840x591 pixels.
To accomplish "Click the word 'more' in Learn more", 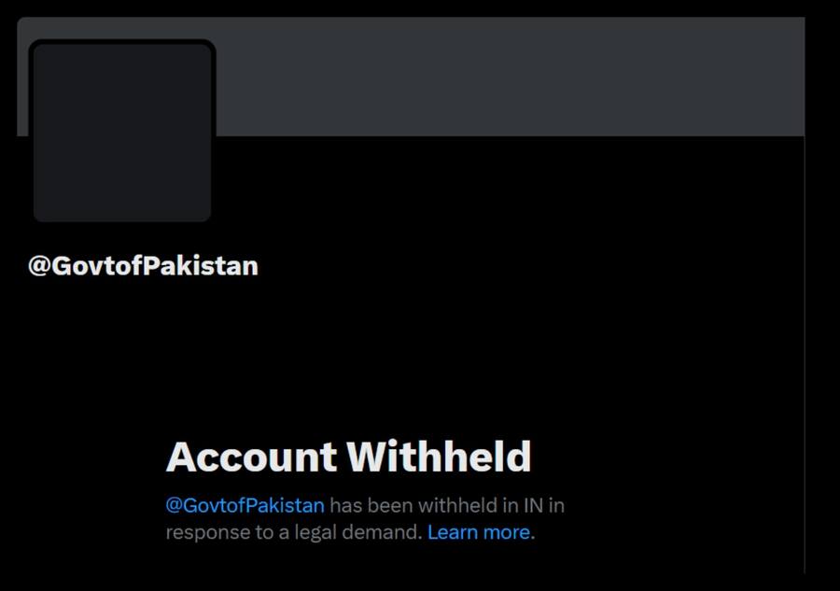I will pos(507,532).
